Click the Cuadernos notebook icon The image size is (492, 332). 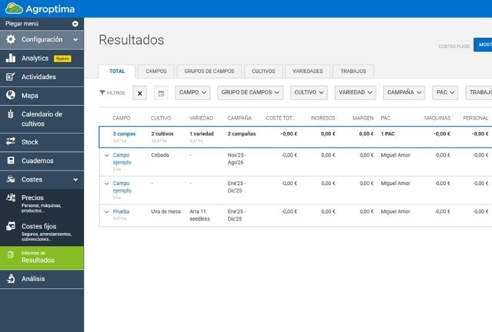10,161
